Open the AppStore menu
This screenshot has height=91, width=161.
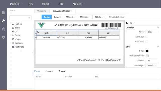(79, 4)
